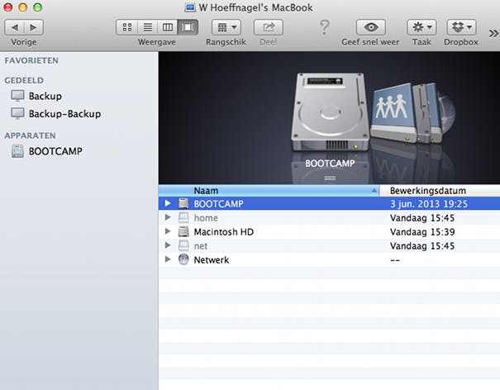The width and height of the screenshot is (500, 390).
Task: Click the Netwerk globe icon
Action: 183,259
